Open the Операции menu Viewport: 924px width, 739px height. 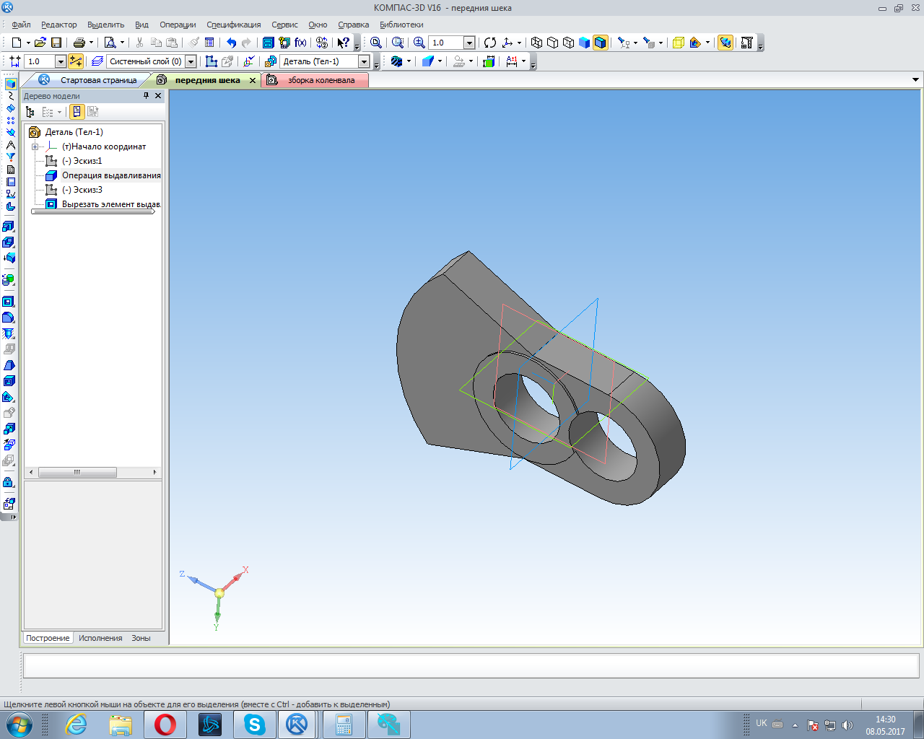point(178,25)
